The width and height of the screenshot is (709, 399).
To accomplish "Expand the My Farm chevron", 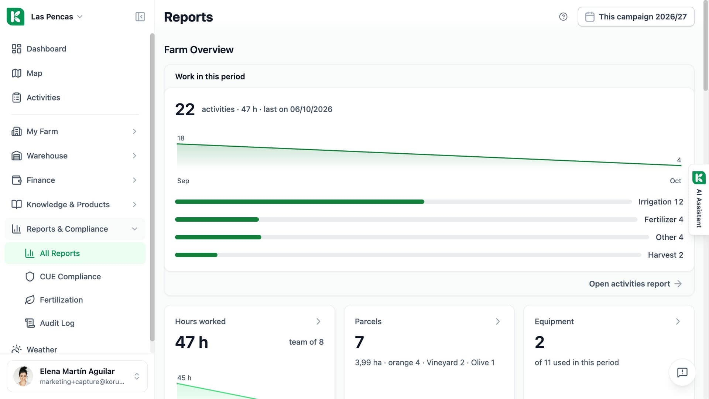I will click(x=134, y=132).
